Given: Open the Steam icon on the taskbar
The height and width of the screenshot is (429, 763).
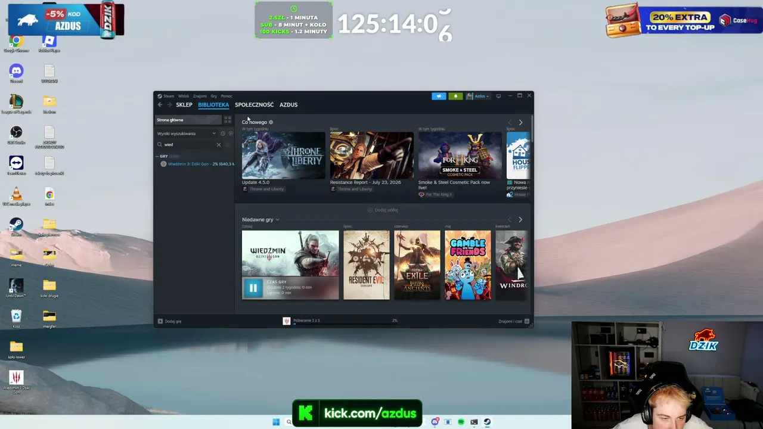Looking at the screenshot, I should [x=487, y=422].
